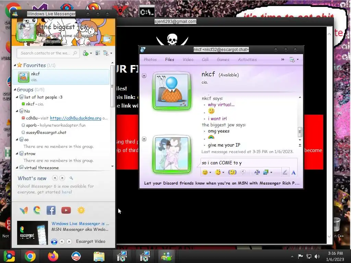351x263 pixels.
Task: Open the Call option in chat
Action: pos(205,60)
